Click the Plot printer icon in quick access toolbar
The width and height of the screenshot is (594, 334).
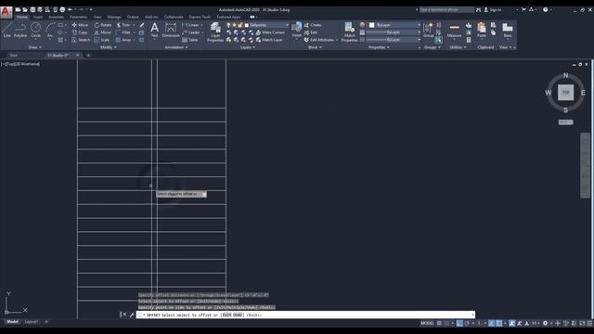click(x=62, y=9)
